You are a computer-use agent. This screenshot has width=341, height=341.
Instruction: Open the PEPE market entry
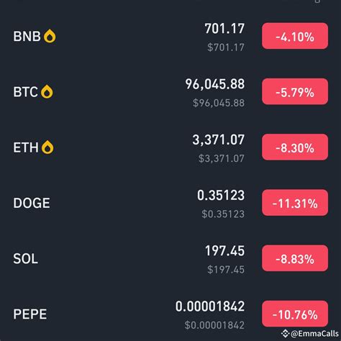coord(170,314)
